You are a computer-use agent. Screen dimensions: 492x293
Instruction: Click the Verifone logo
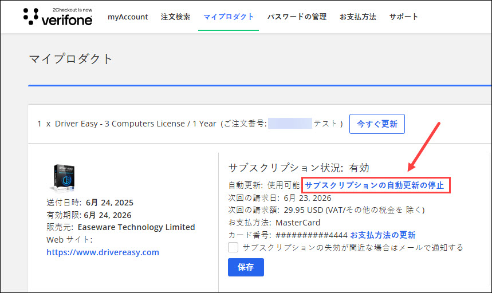tap(58, 16)
